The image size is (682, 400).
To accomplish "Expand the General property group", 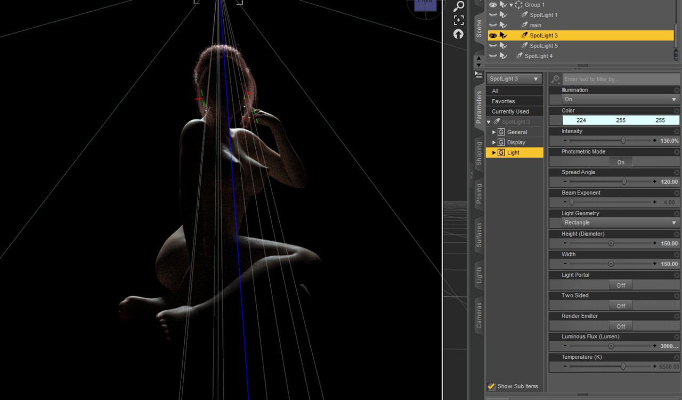I will click(494, 132).
